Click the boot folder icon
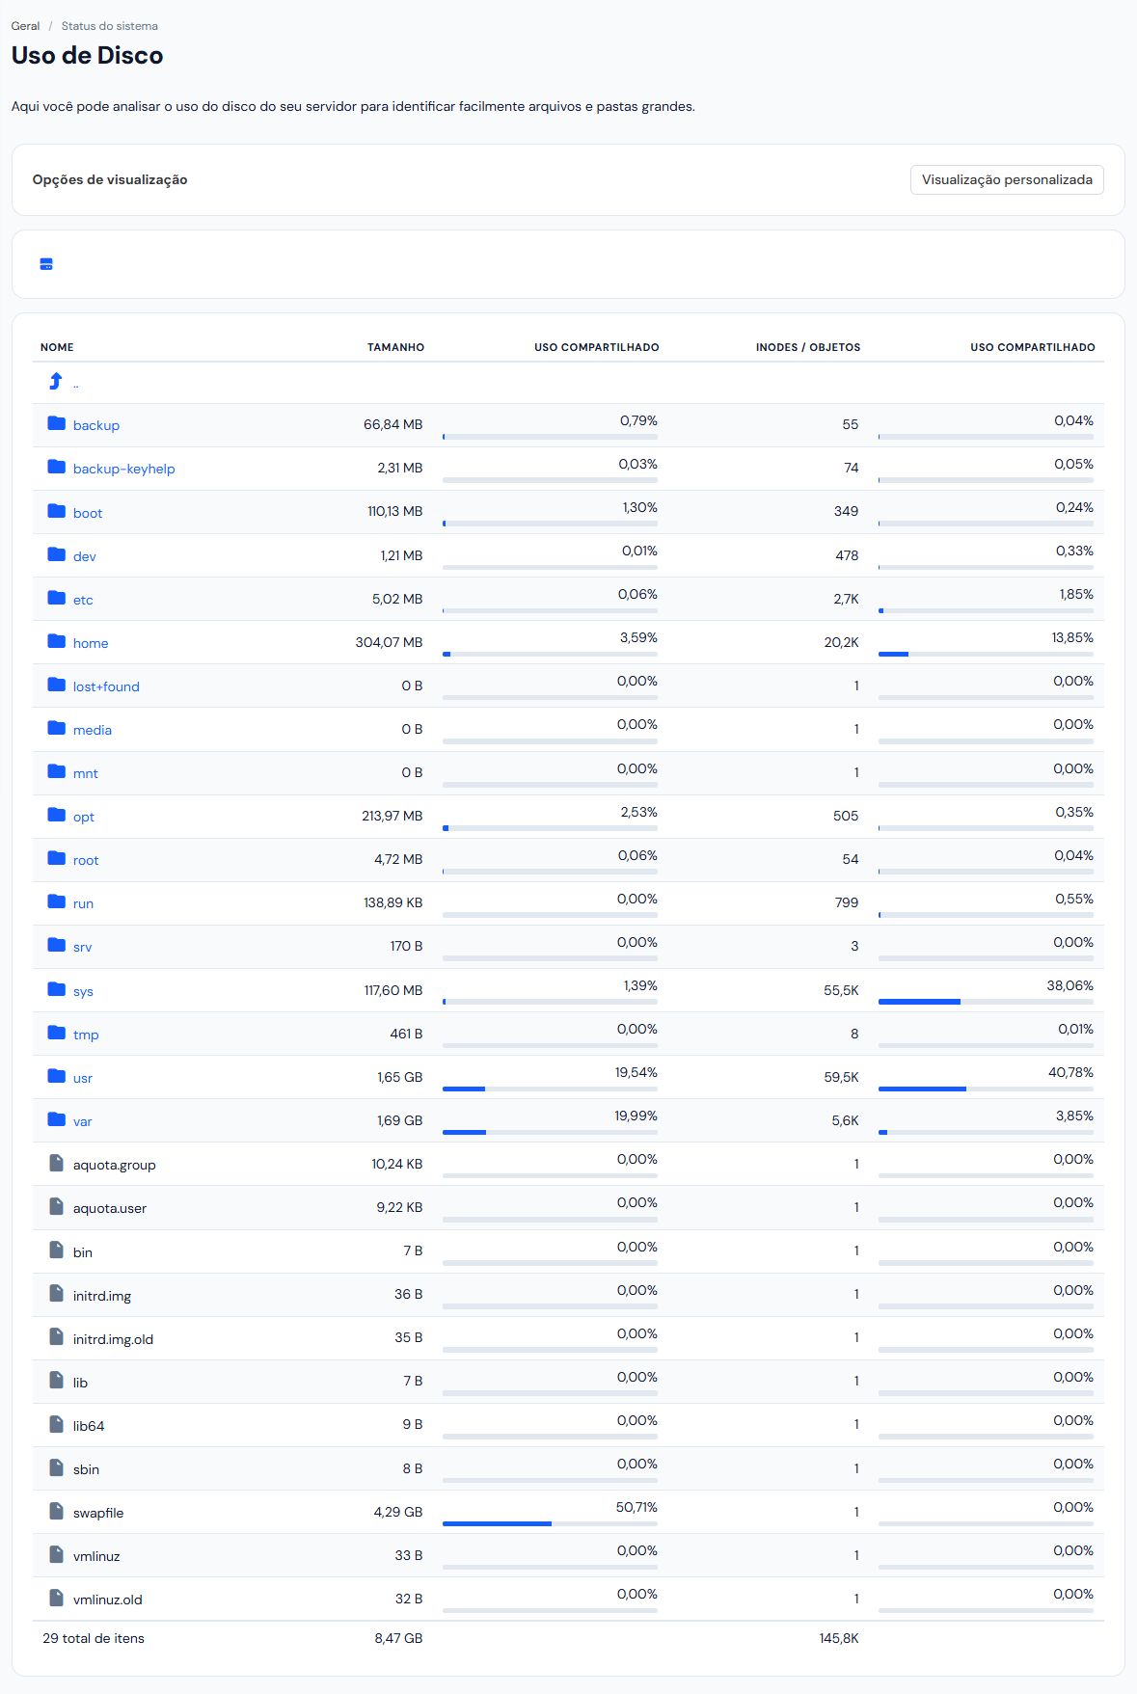 (57, 511)
